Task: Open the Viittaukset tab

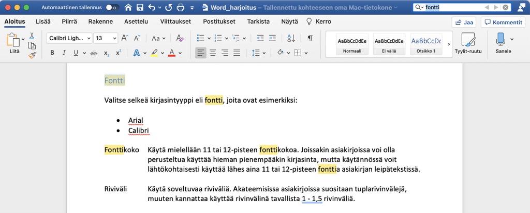Action: (175, 22)
